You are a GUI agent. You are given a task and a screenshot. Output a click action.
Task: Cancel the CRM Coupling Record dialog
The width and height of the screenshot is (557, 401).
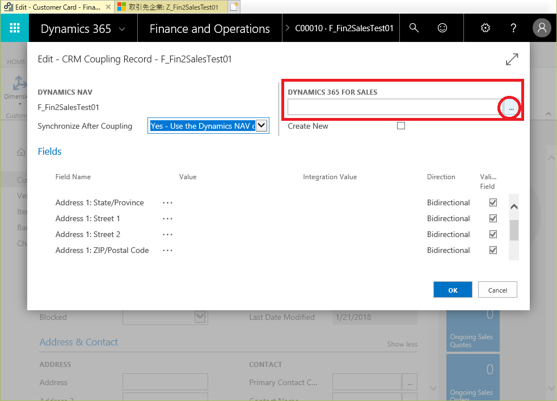[x=497, y=290]
